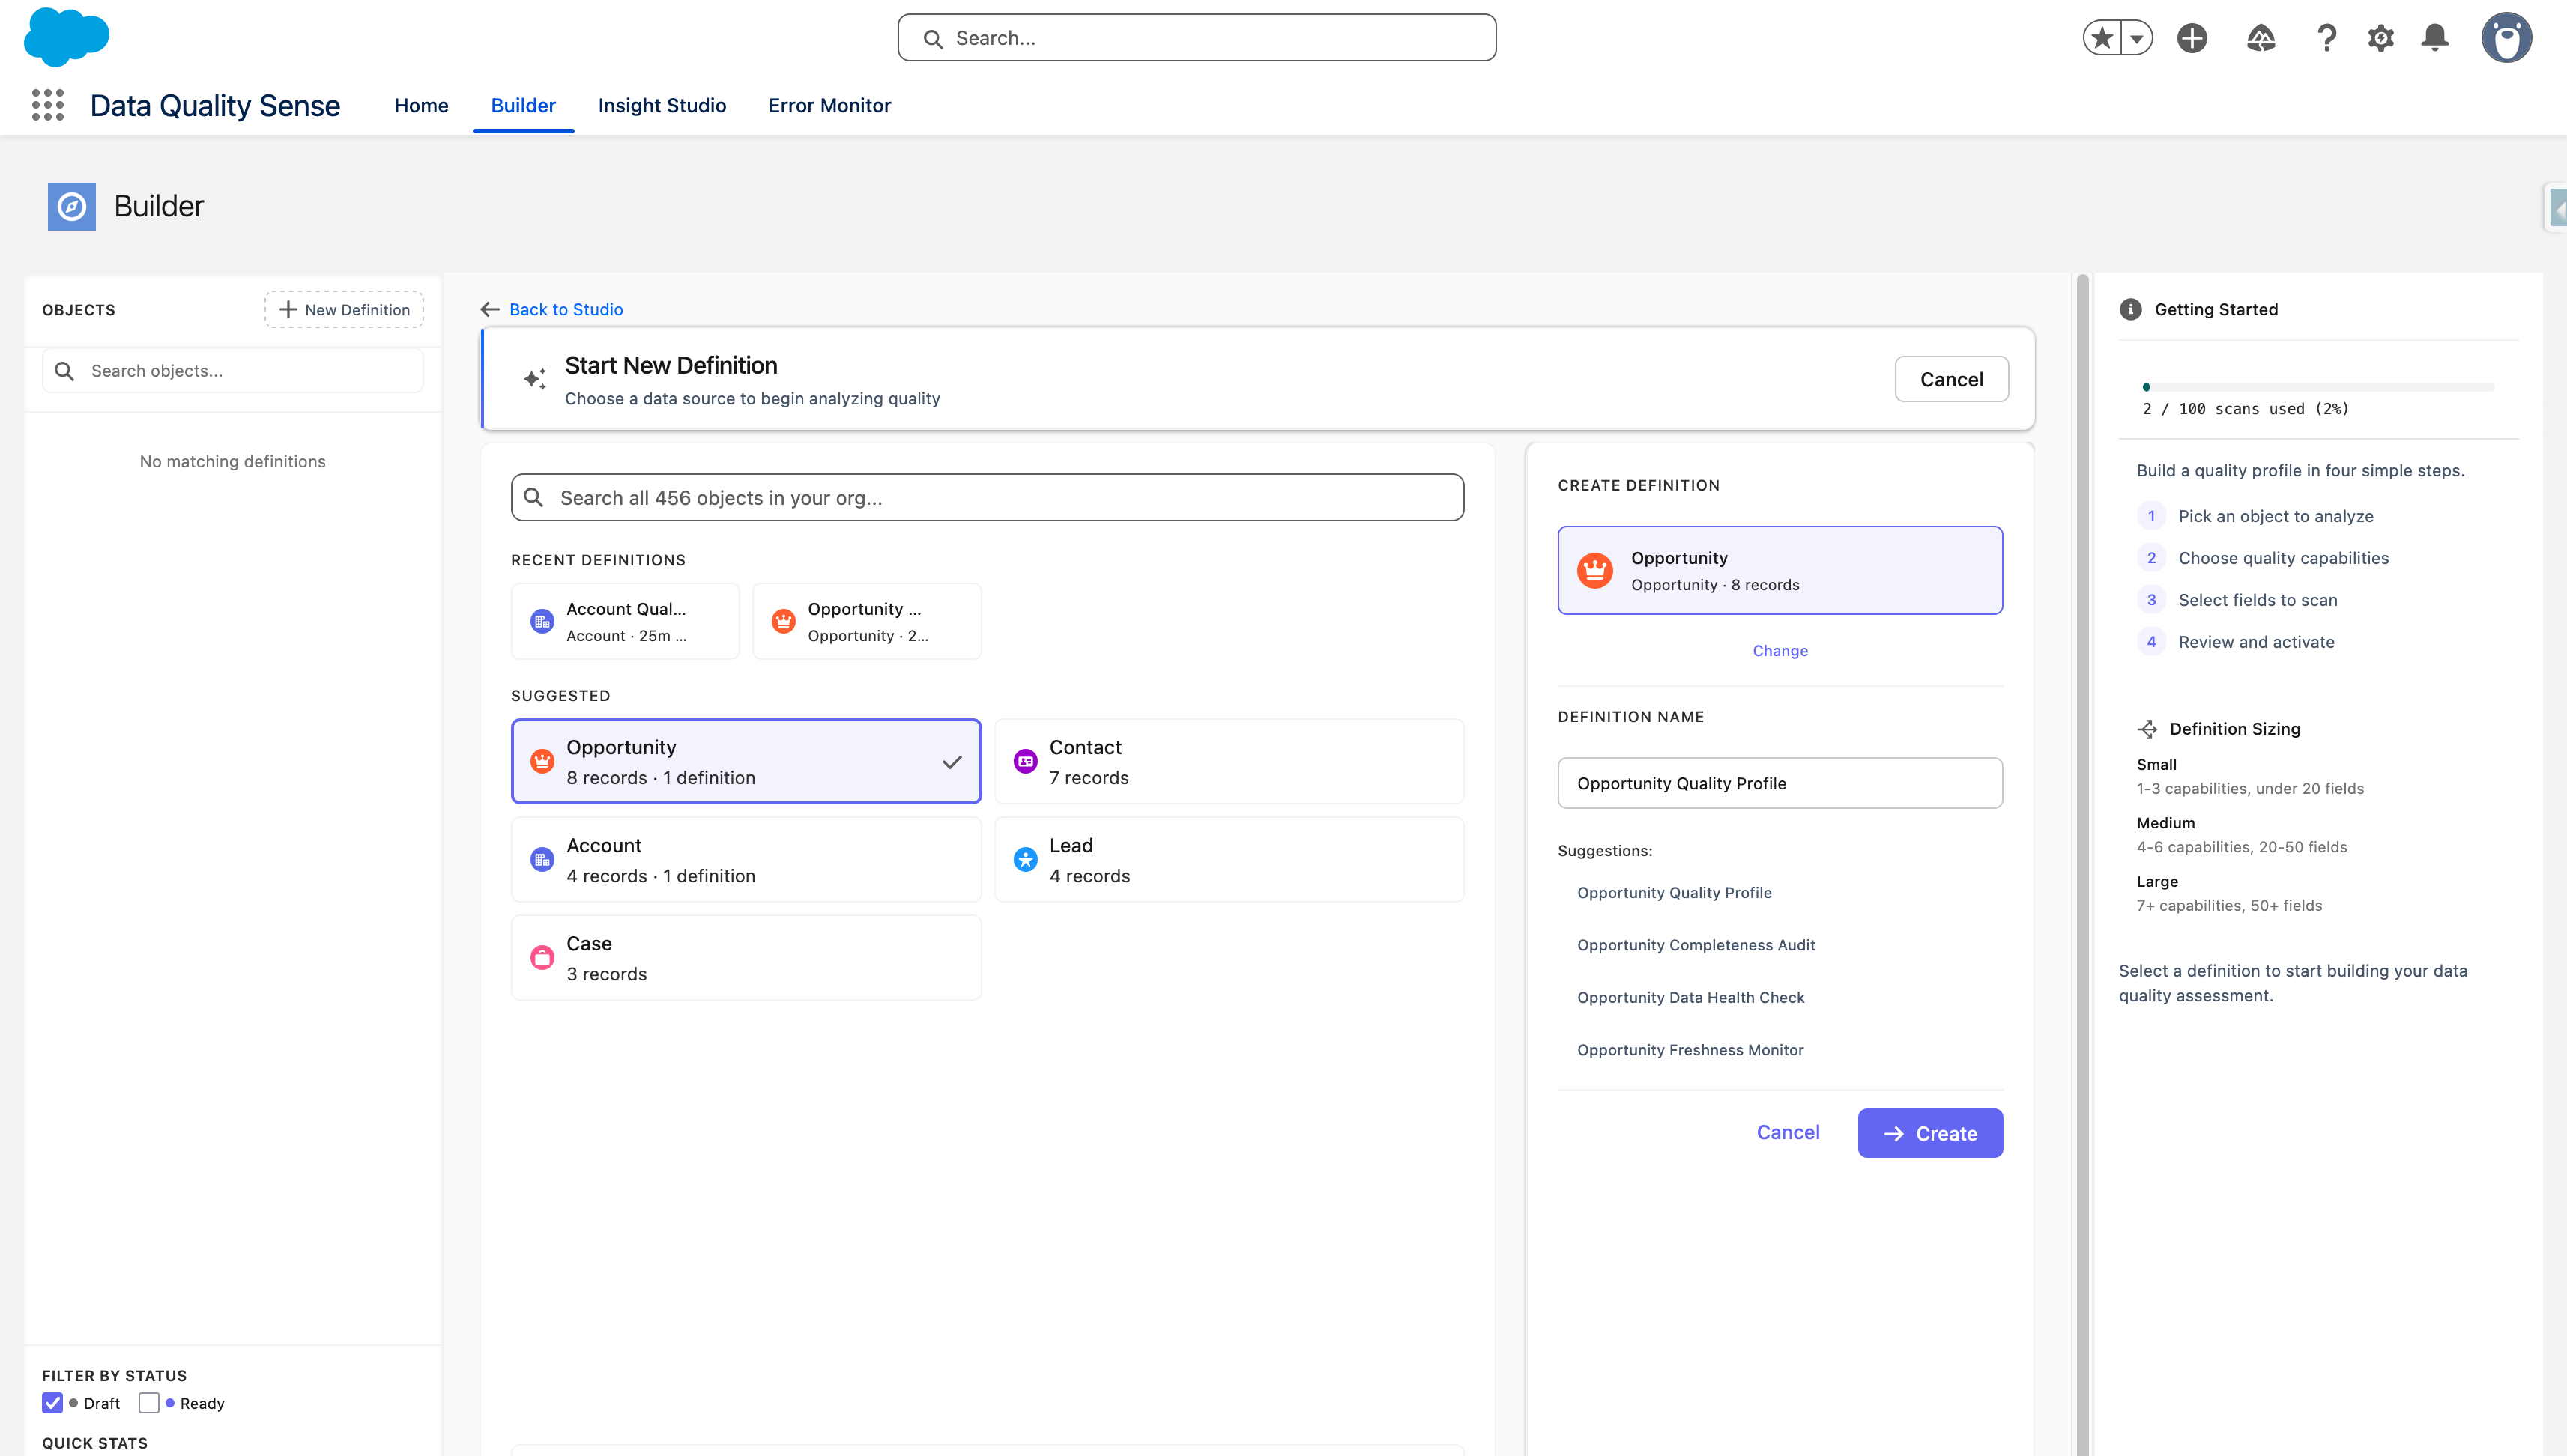
Task: Open the notifications bell
Action: click(2435, 38)
